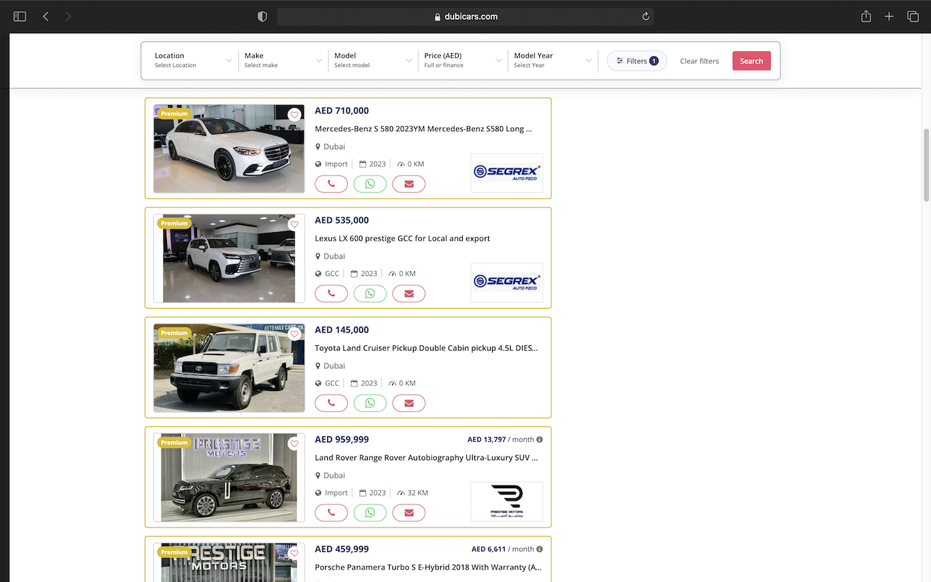This screenshot has height=582, width=931.
Task: Toggle heart on Lexus LX 600 listing
Action: (x=294, y=225)
